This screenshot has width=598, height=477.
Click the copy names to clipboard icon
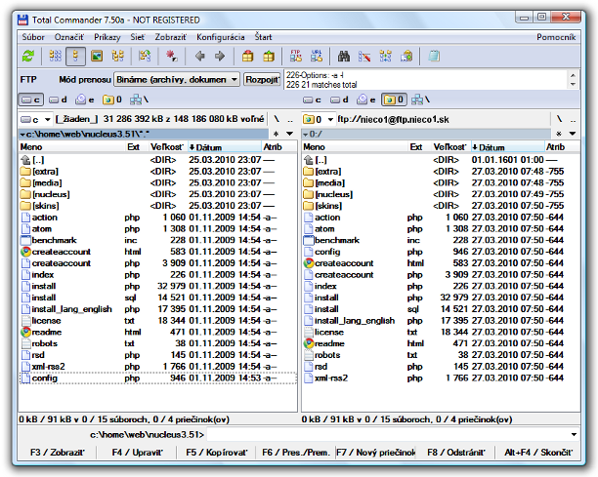point(406,57)
